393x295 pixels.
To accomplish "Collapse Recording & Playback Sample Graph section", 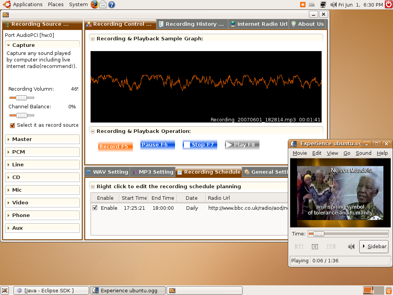I will [x=92, y=39].
